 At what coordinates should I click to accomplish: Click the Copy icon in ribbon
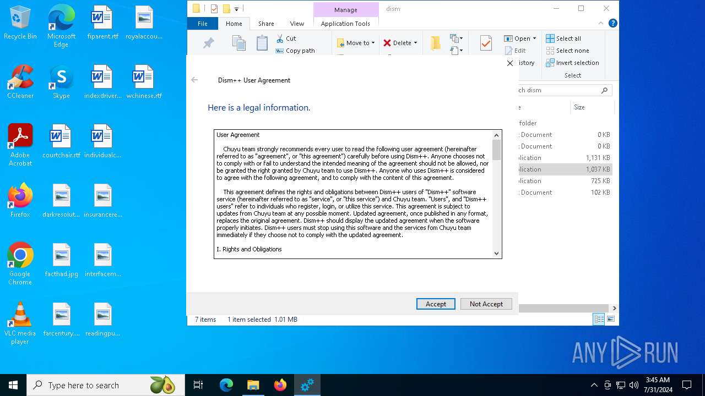pos(238,43)
